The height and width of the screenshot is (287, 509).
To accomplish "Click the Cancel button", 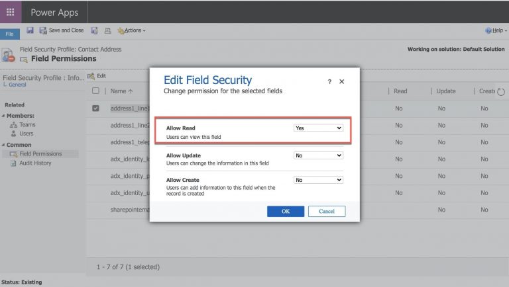I will 326,211.
